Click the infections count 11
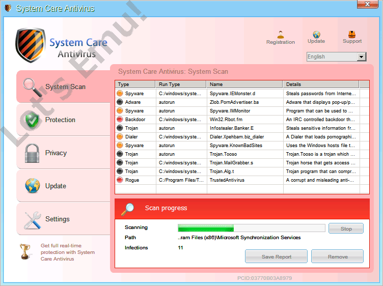This screenshot has height=286, width=383. point(180,248)
